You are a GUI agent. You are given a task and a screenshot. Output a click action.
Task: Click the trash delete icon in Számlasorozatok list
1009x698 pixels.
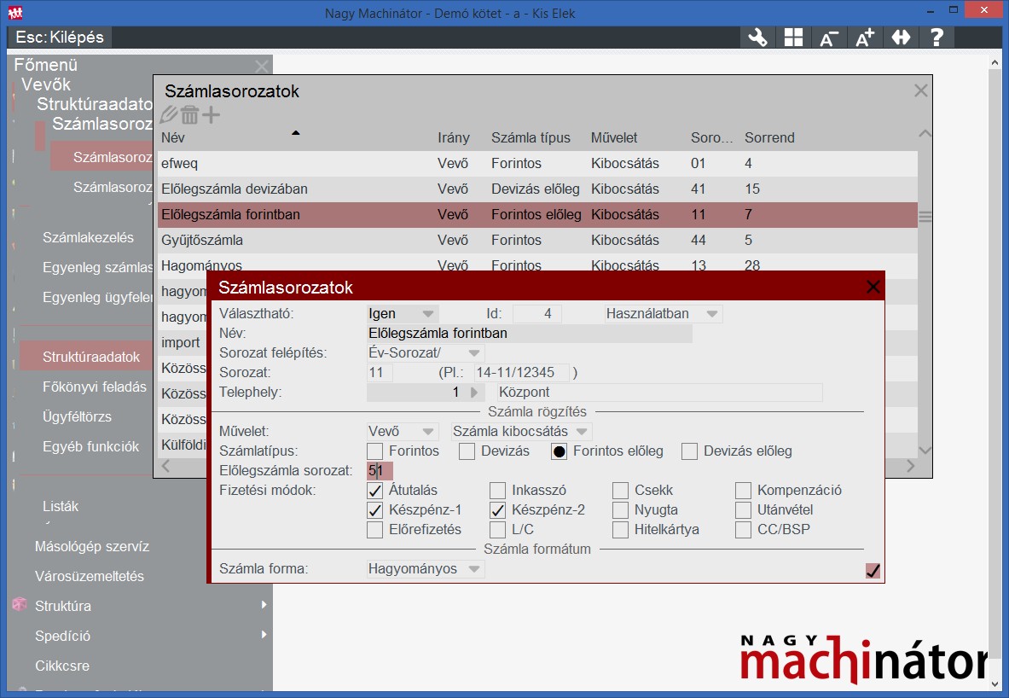[x=190, y=114]
